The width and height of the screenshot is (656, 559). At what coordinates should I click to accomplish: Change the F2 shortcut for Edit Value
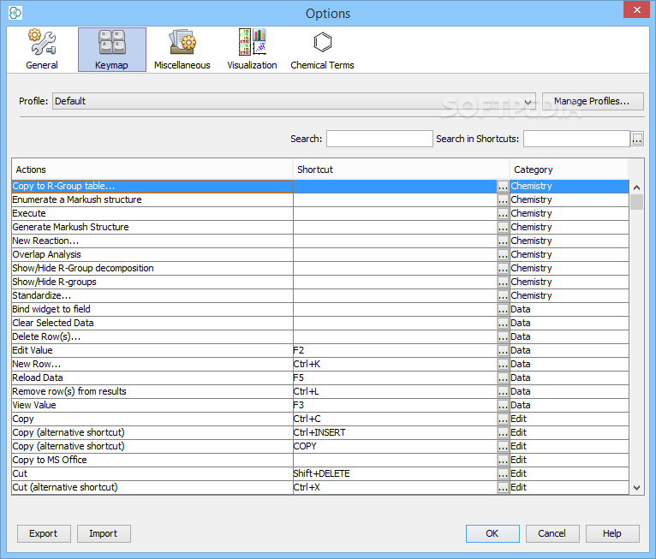click(503, 351)
